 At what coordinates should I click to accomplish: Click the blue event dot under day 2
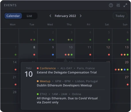click(50, 40)
